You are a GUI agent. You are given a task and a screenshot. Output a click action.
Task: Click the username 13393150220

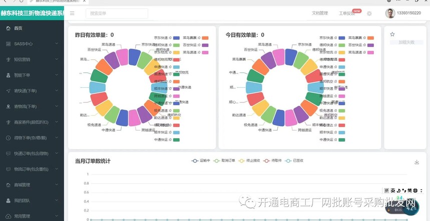point(408,13)
